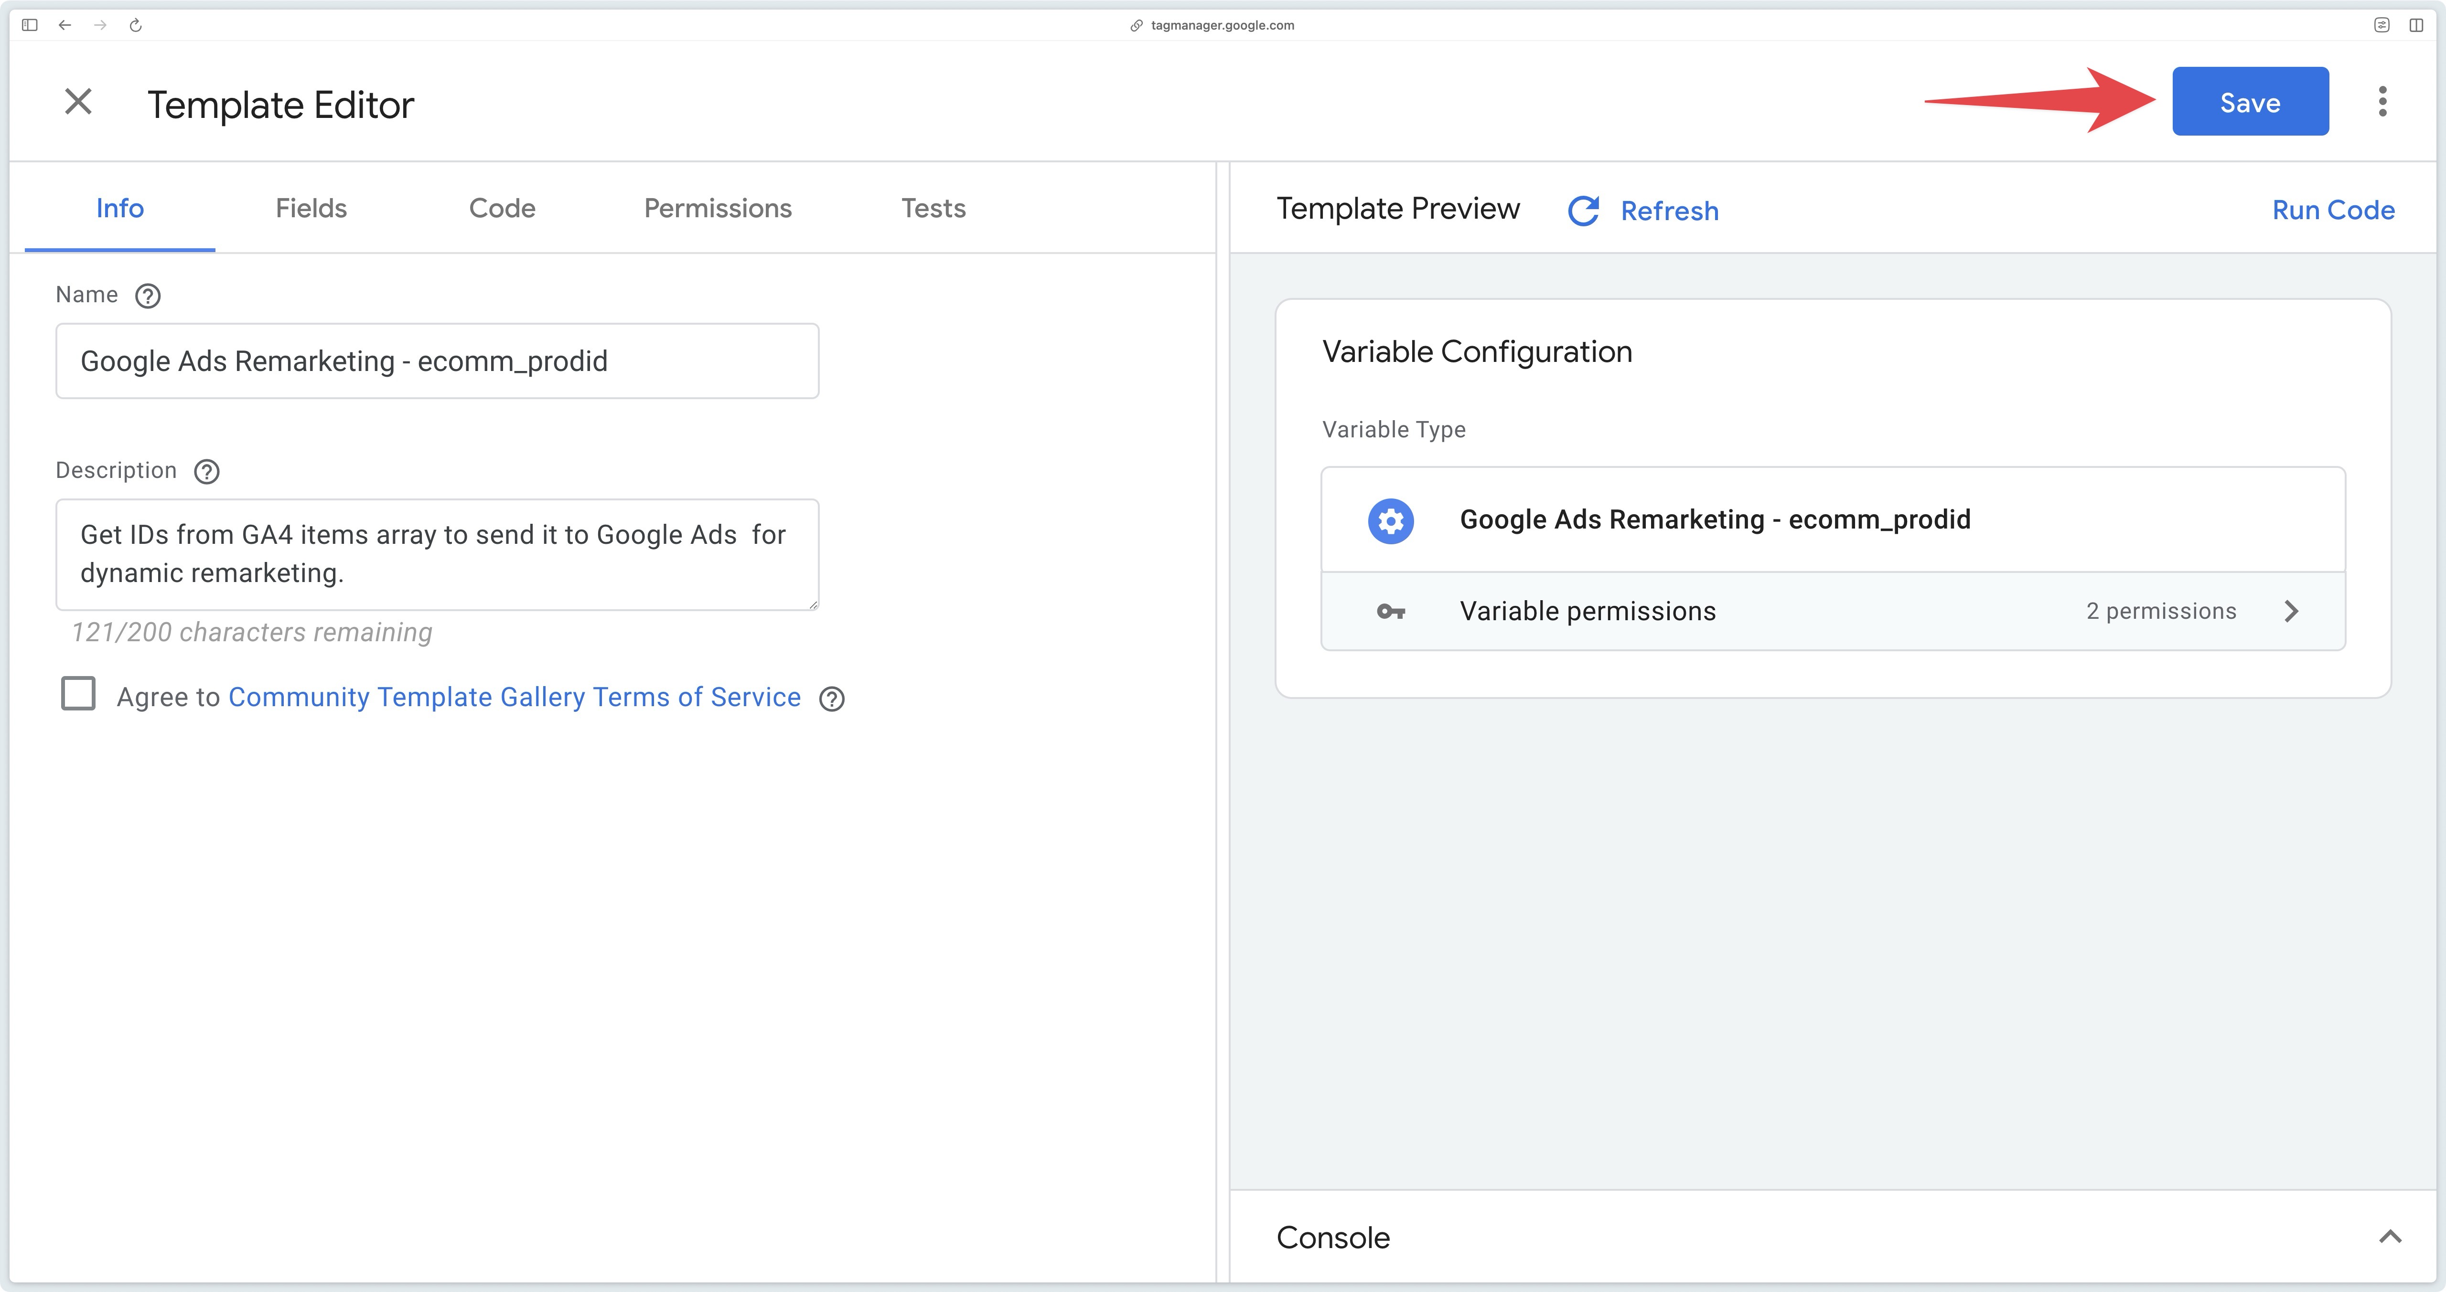Close the Template Editor with the X icon
This screenshot has width=2446, height=1292.
click(78, 102)
